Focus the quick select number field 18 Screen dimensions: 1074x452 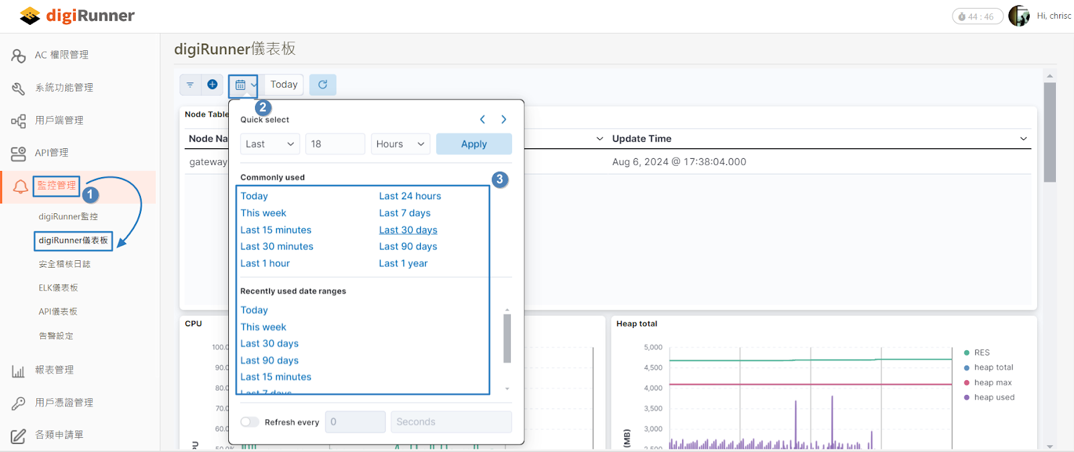[335, 144]
